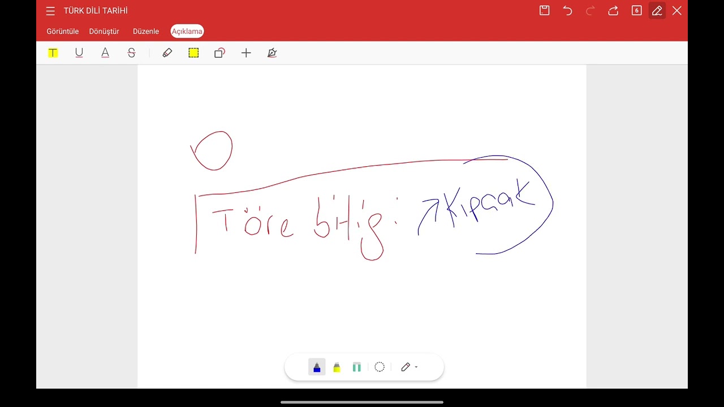Activate the eraser tool
The image size is (724, 407).
[167, 53]
